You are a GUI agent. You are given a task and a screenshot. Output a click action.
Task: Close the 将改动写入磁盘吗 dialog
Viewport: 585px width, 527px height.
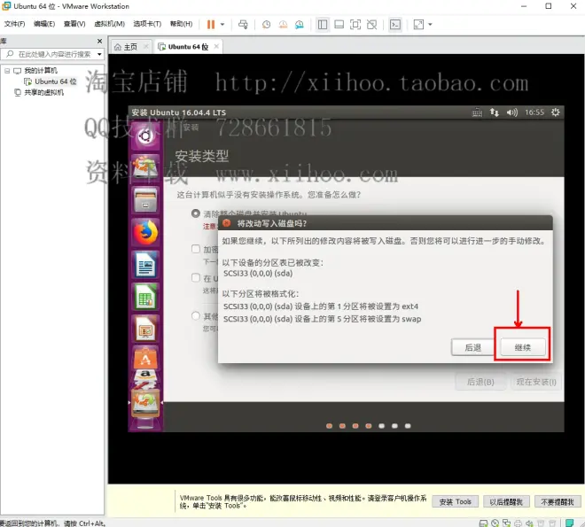coord(226,223)
